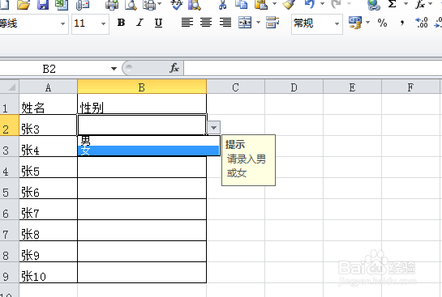Apply percent style to cell
442x297 pixels.
point(382,23)
